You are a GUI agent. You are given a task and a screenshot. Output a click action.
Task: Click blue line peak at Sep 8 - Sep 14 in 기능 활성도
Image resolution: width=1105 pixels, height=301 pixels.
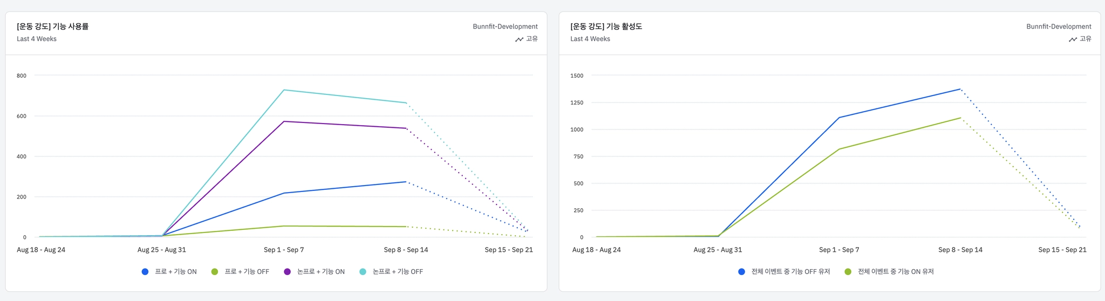960,89
